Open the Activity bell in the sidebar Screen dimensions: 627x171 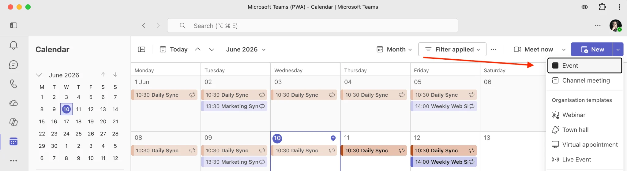[13, 46]
